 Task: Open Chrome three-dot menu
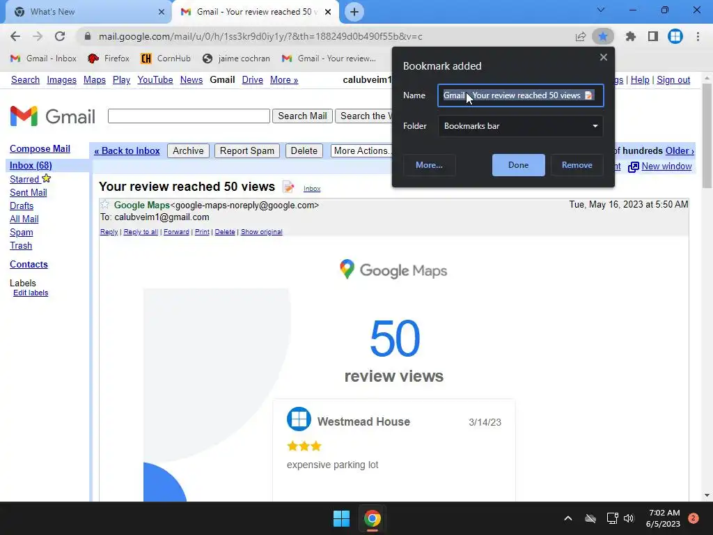point(698,36)
